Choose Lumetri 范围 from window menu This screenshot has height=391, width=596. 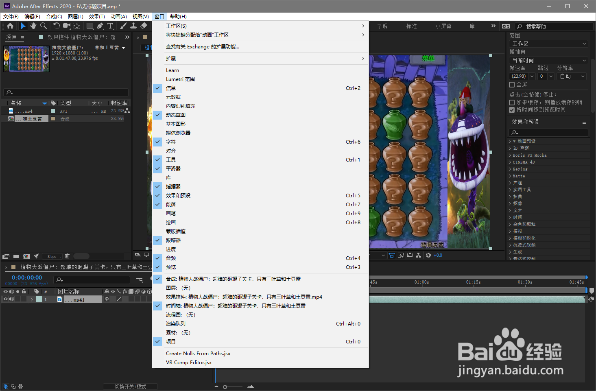pyautogui.click(x=260, y=79)
